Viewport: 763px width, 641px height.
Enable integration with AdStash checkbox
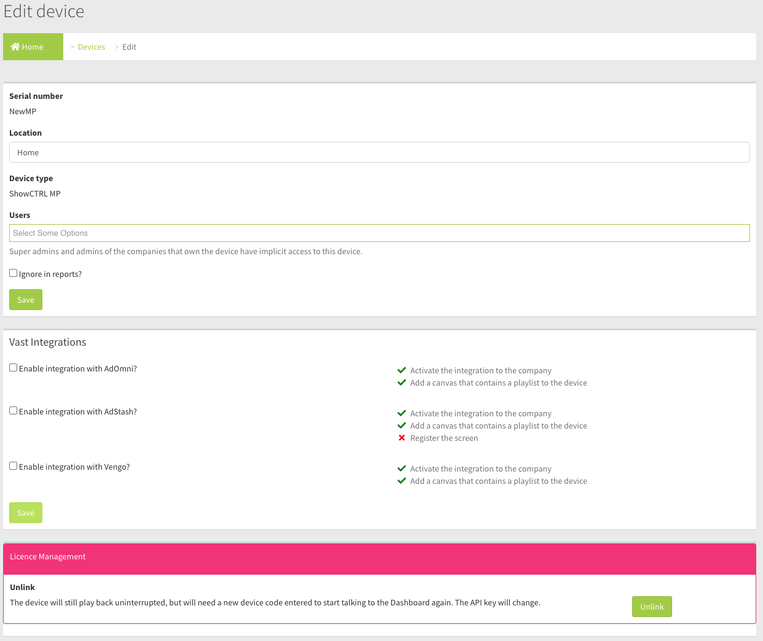point(14,411)
